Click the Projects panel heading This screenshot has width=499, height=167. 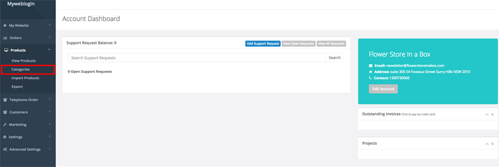(x=369, y=143)
